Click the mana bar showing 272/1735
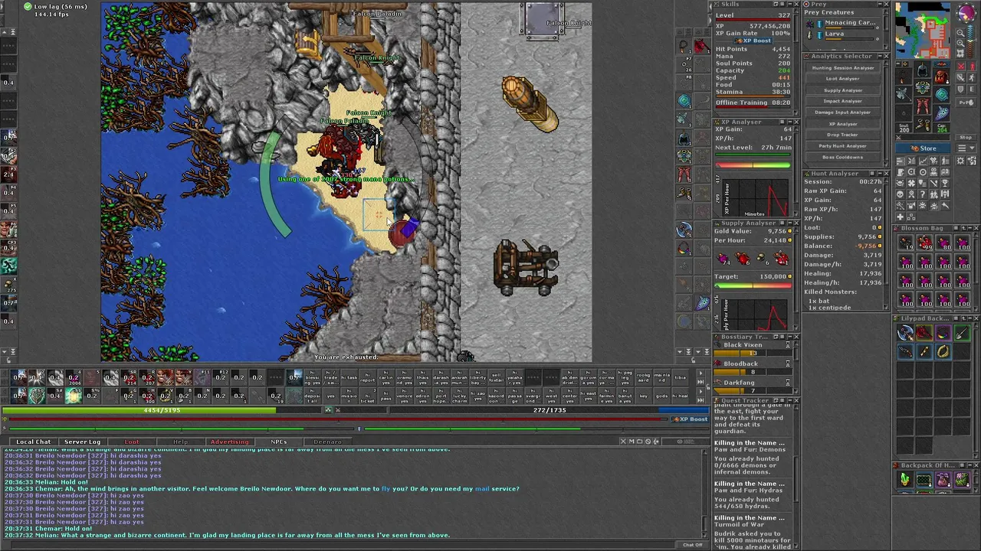Viewport: 981px width, 551px height. (x=549, y=410)
